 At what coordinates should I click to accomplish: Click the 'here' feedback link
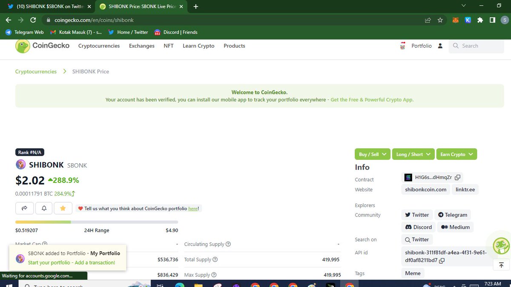pyautogui.click(x=193, y=208)
